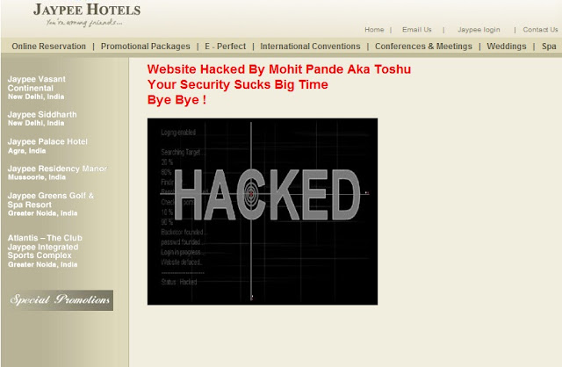Image resolution: width=562 pixels, height=367 pixels.
Task: Open the Home link
Action: click(374, 30)
